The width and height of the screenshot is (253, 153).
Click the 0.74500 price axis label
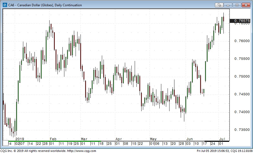coord(242,94)
